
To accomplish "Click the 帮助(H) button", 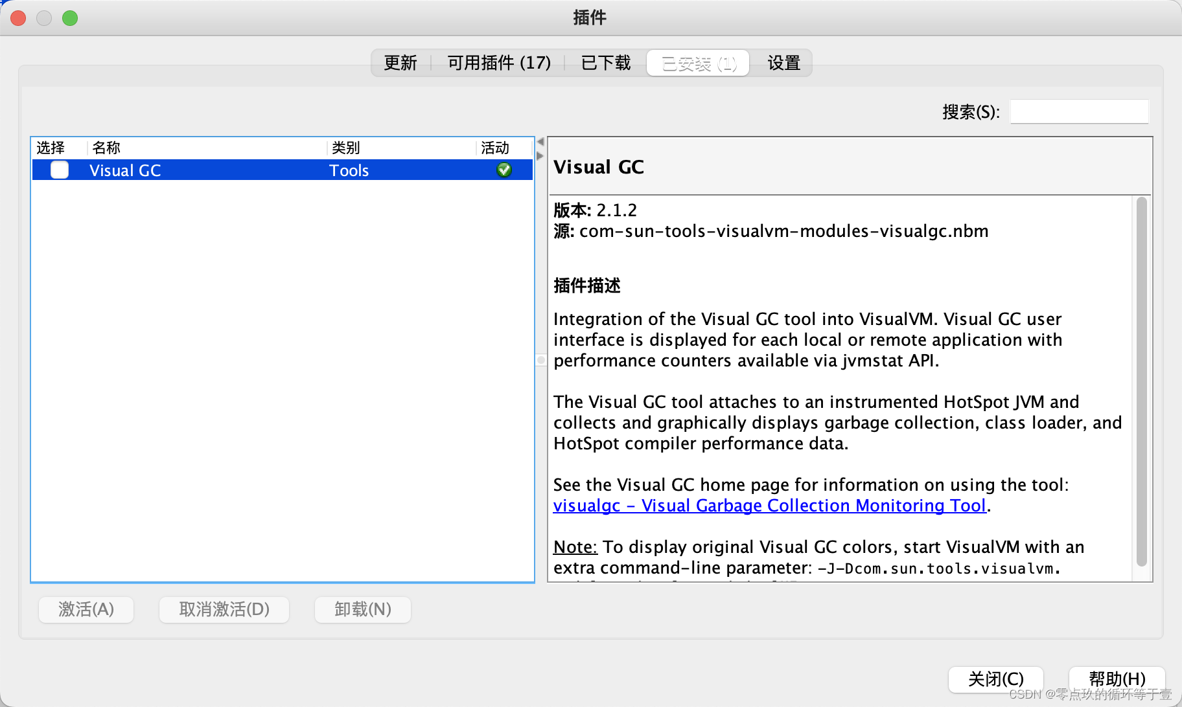I will coord(1117,679).
